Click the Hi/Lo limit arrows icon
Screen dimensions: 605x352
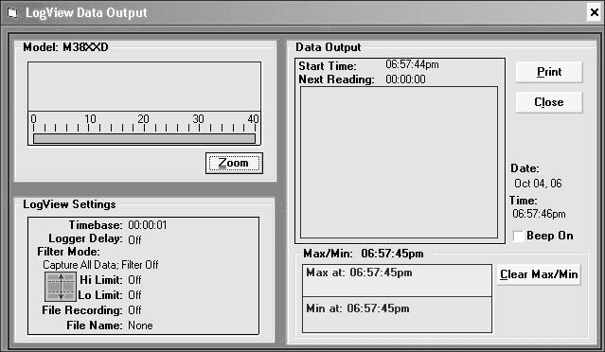pyautogui.click(x=61, y=287)
